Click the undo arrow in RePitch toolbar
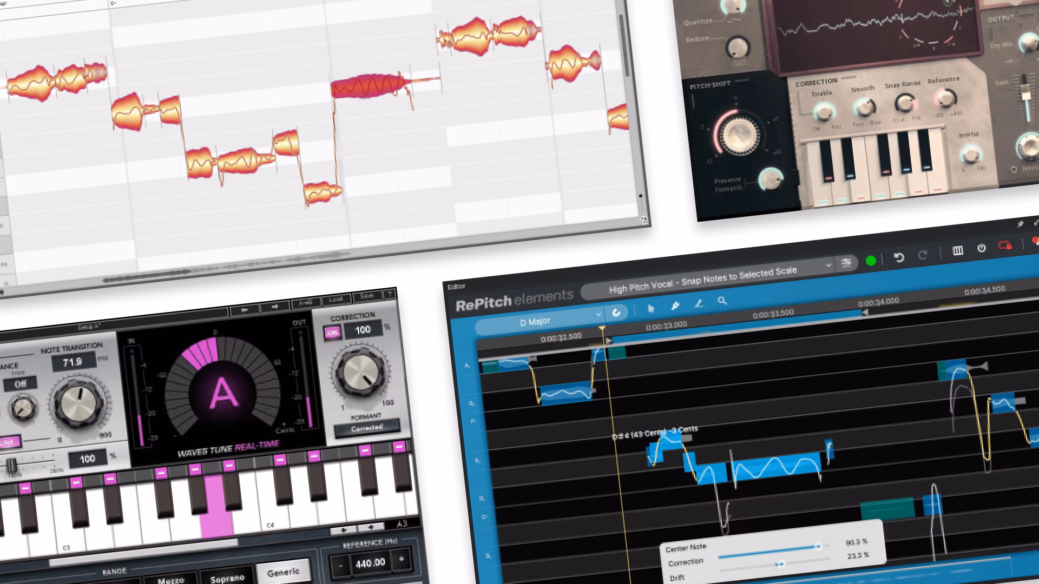The image size is (1039, 584). coord(899,257)
